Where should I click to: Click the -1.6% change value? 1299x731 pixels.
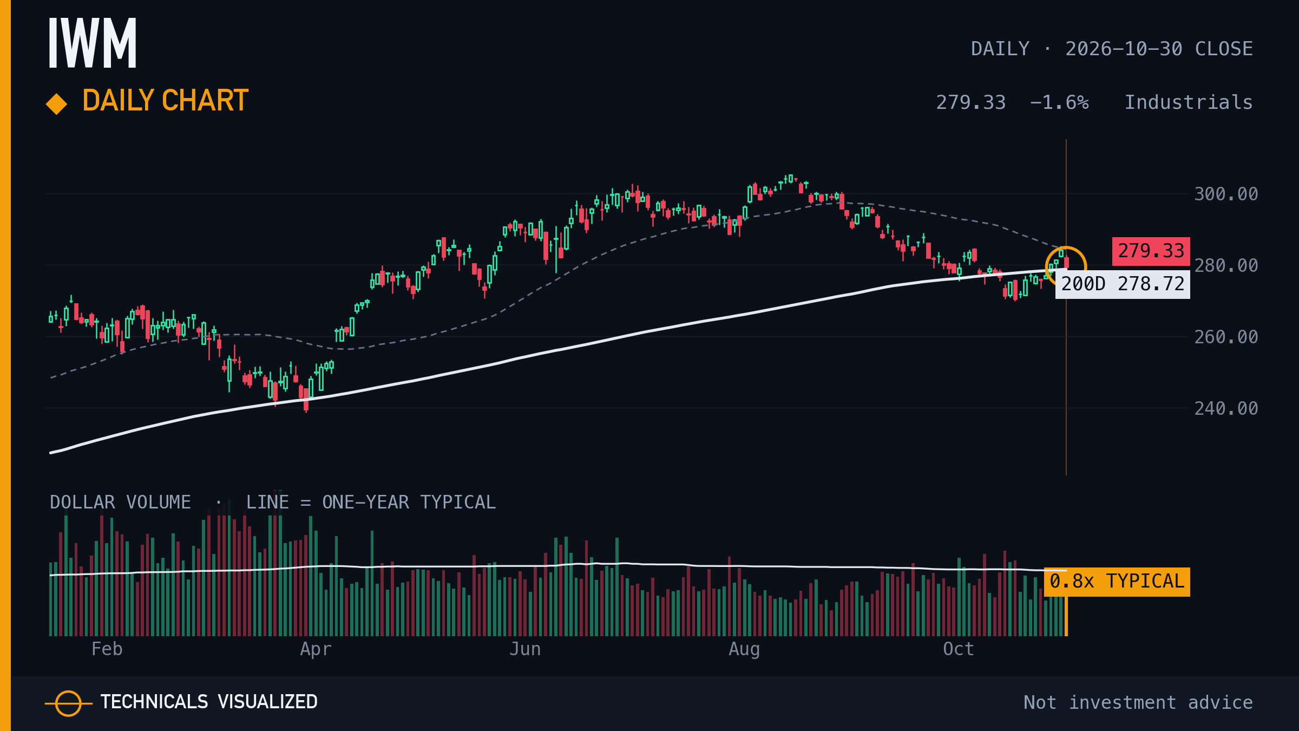pos(1059,102)
